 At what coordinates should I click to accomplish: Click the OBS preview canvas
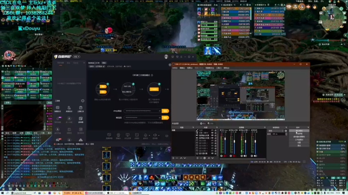point(241,95)
